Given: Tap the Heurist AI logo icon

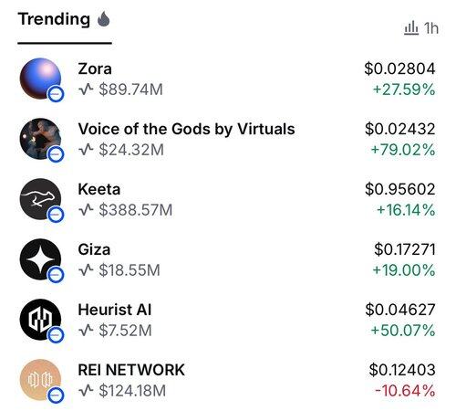Looking at the screenshot, I should click(x=40, y=320).
